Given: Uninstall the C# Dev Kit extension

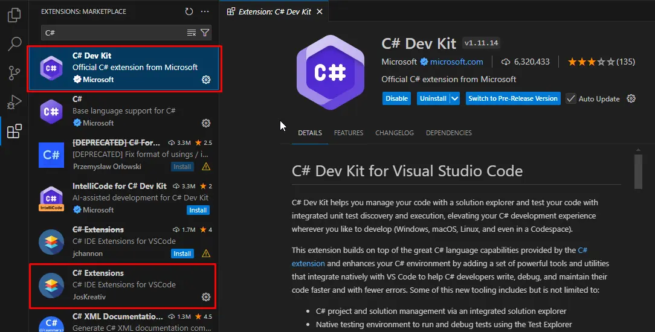Looking at the screenshot, I should (x=433, y=98).
